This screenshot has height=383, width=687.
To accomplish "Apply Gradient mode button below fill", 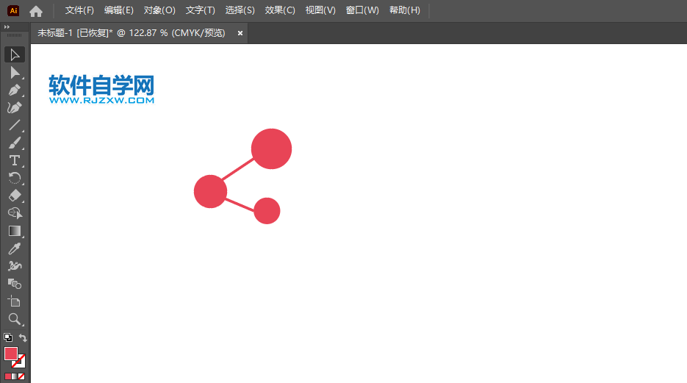I will tap(15, 376).
